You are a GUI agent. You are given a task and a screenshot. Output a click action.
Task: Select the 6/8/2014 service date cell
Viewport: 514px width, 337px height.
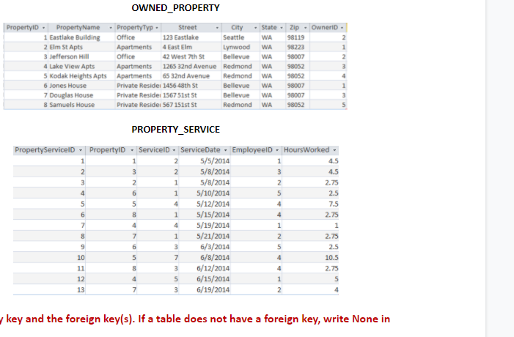coord(205,257)
